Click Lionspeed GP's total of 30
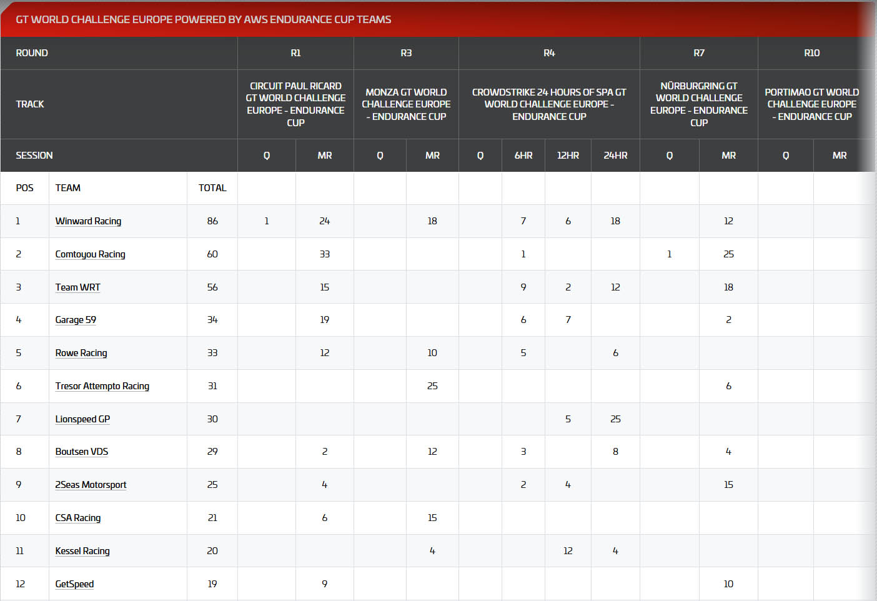Screen dimensions: 877x601 (212, 419)
